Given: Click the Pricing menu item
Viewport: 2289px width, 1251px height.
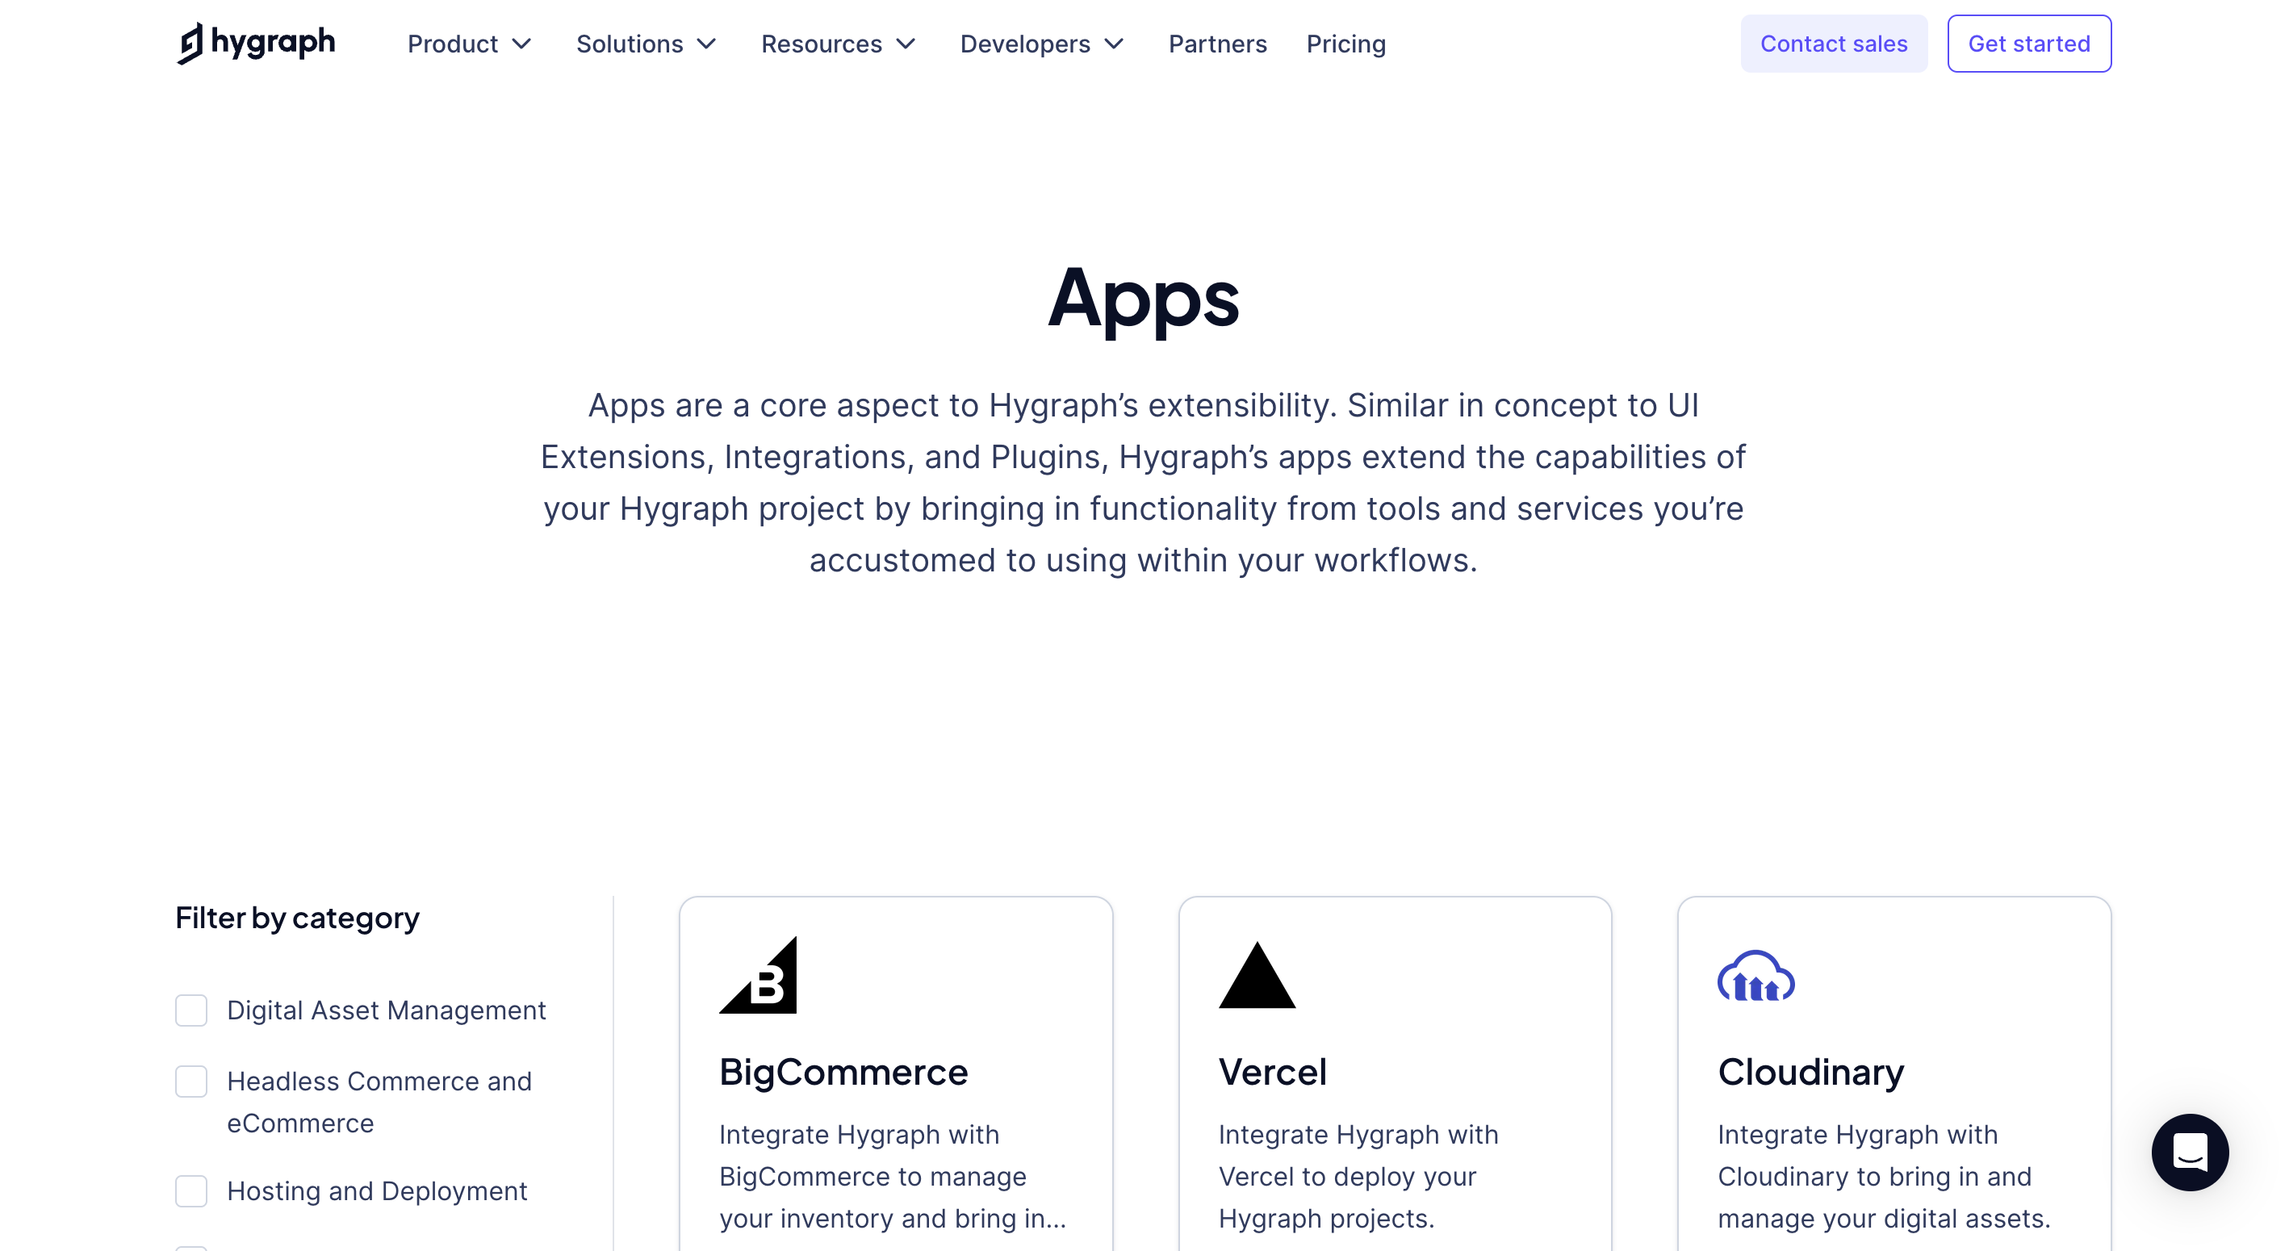Looking at the screenshot, I should tap(1345, 43).
